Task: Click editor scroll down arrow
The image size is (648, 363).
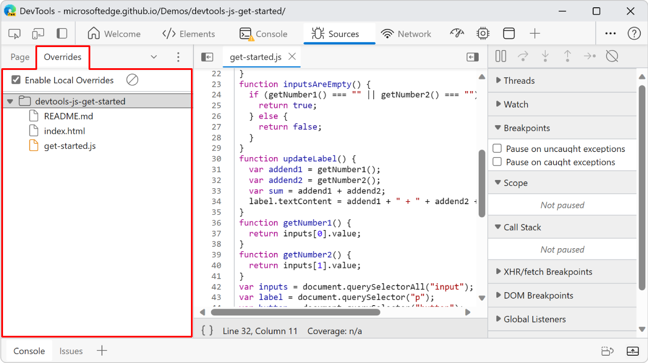Action: (x=482, y=298)
